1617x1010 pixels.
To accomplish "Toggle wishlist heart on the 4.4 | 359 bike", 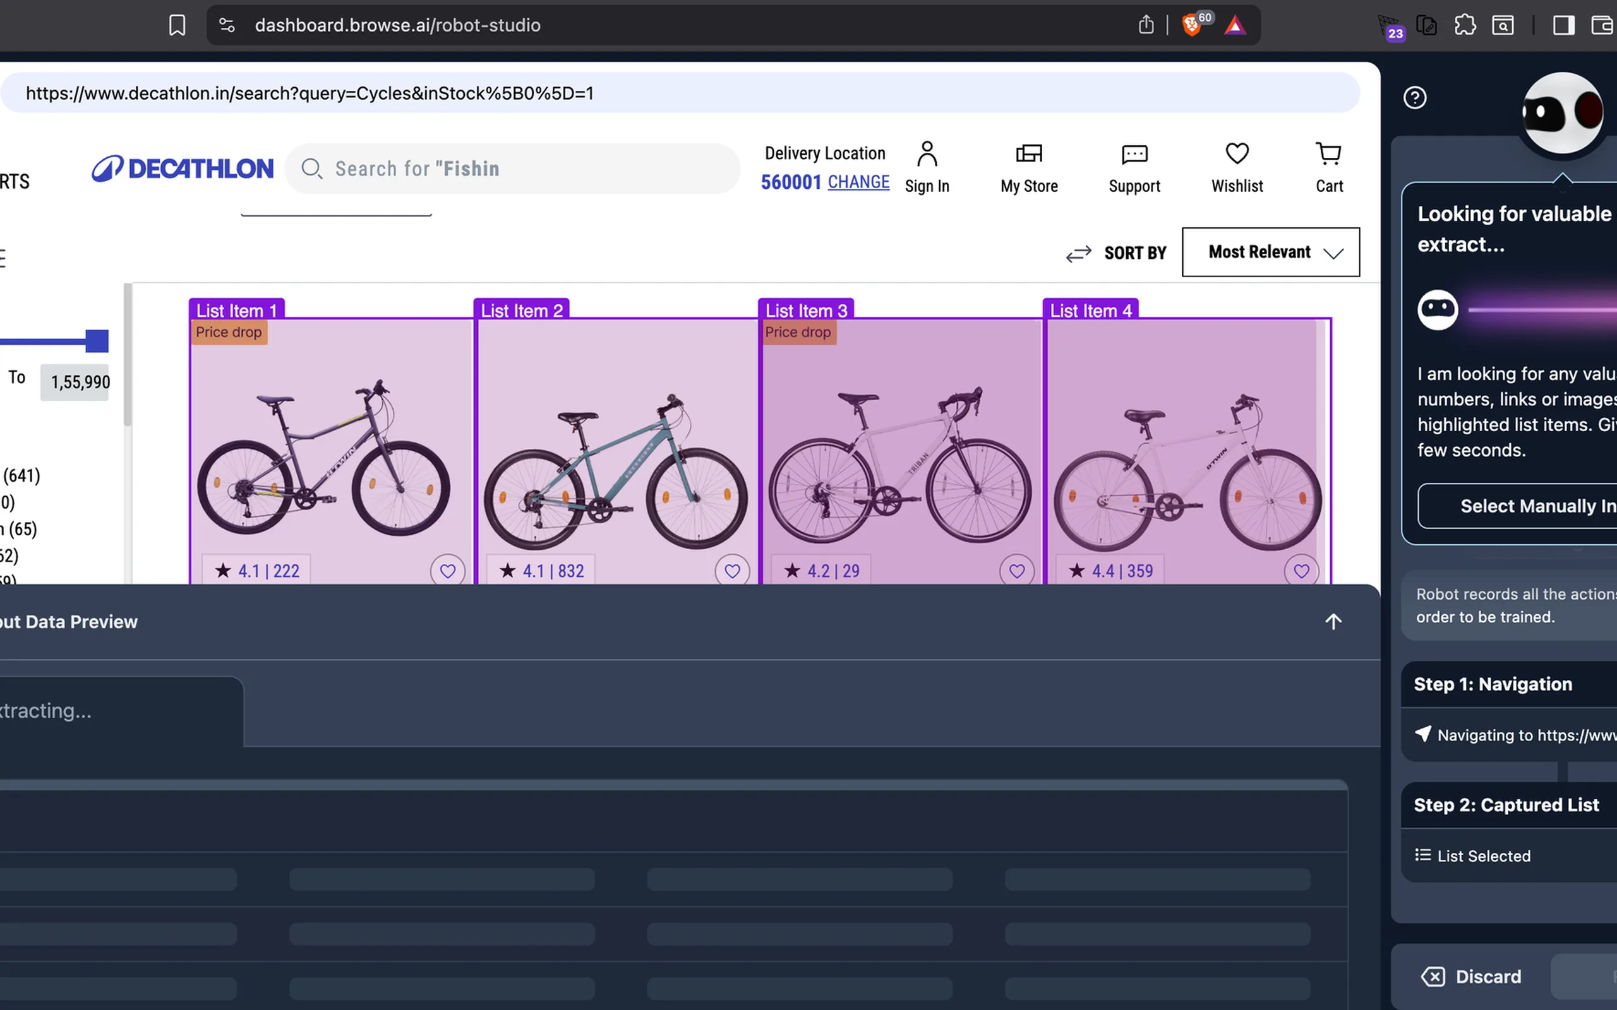I will coord(1301,571).
